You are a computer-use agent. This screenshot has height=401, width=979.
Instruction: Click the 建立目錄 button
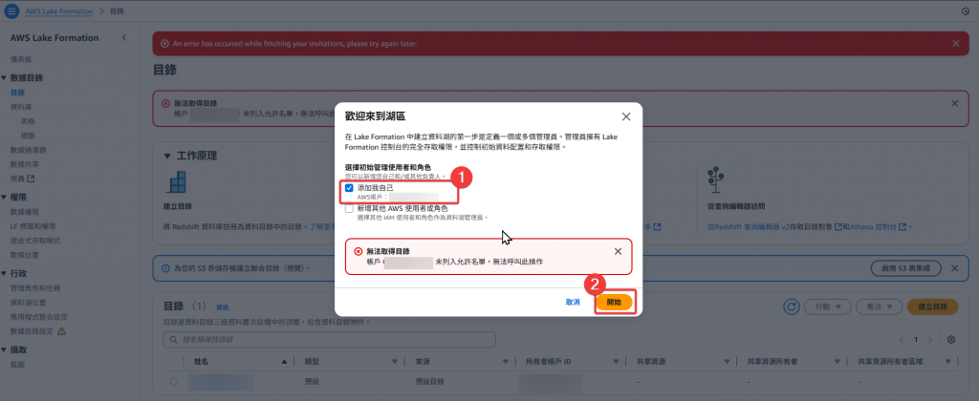pyautogui.click(x=932, y=306)
